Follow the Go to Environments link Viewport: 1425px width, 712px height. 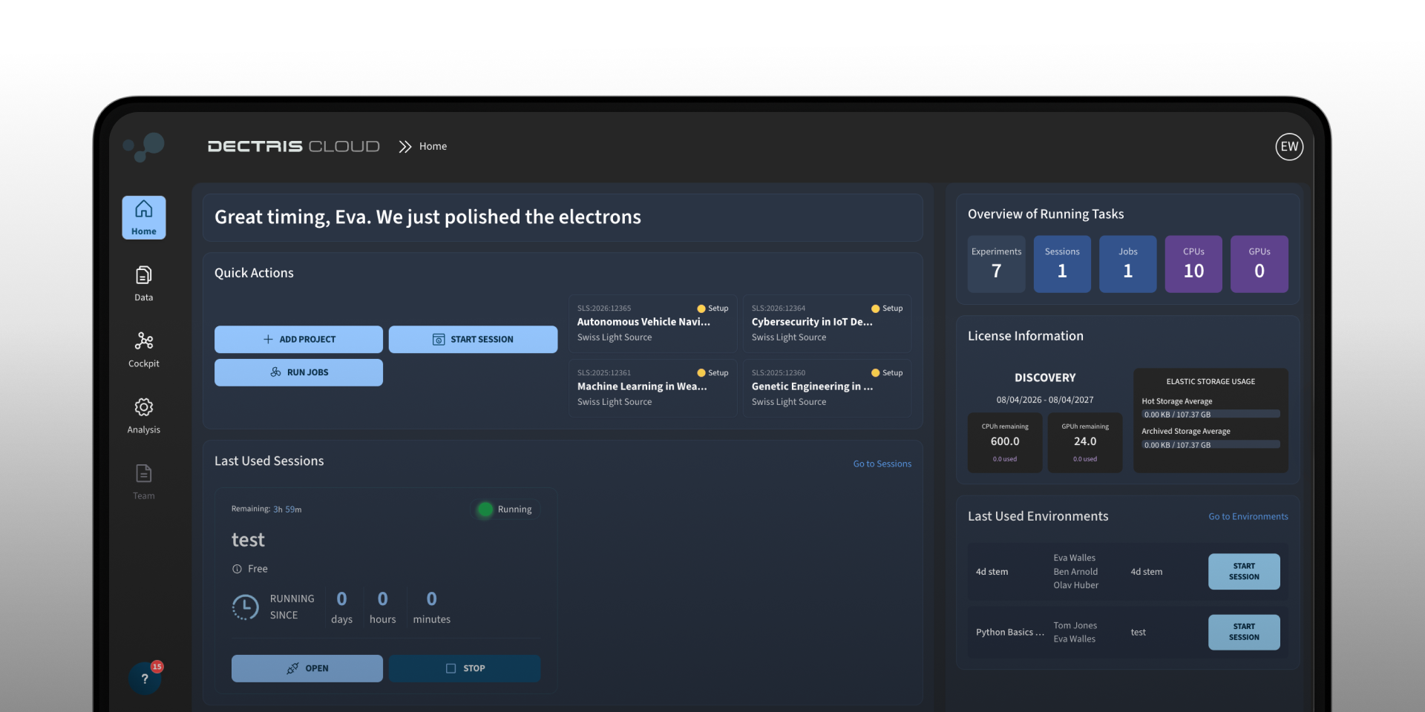click(1248, 517)
